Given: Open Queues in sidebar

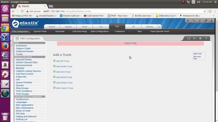Looking at the screenshot, I should (x=20, y=85).
